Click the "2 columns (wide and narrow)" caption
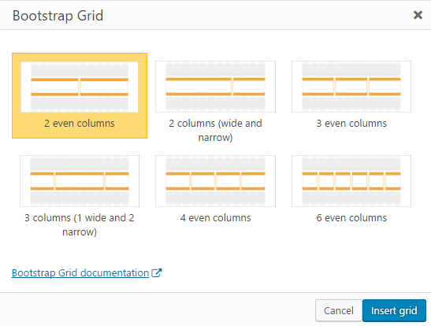This screenshot has width=431, height=326. pyautogui.click(x=215, y=130)
